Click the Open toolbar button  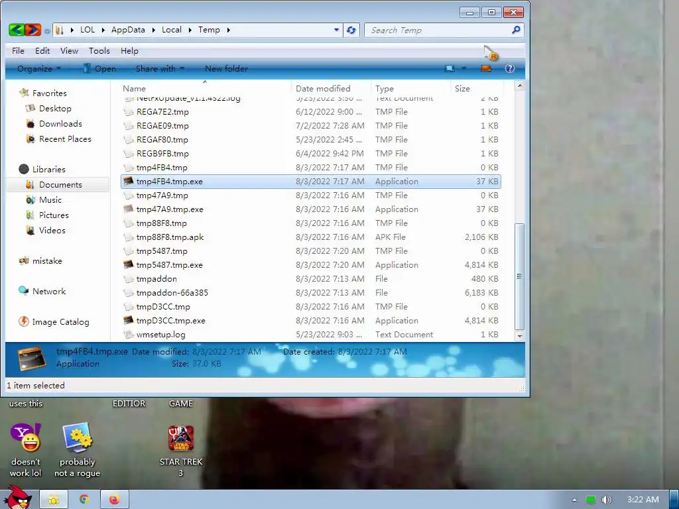click(x=99, y=68)
